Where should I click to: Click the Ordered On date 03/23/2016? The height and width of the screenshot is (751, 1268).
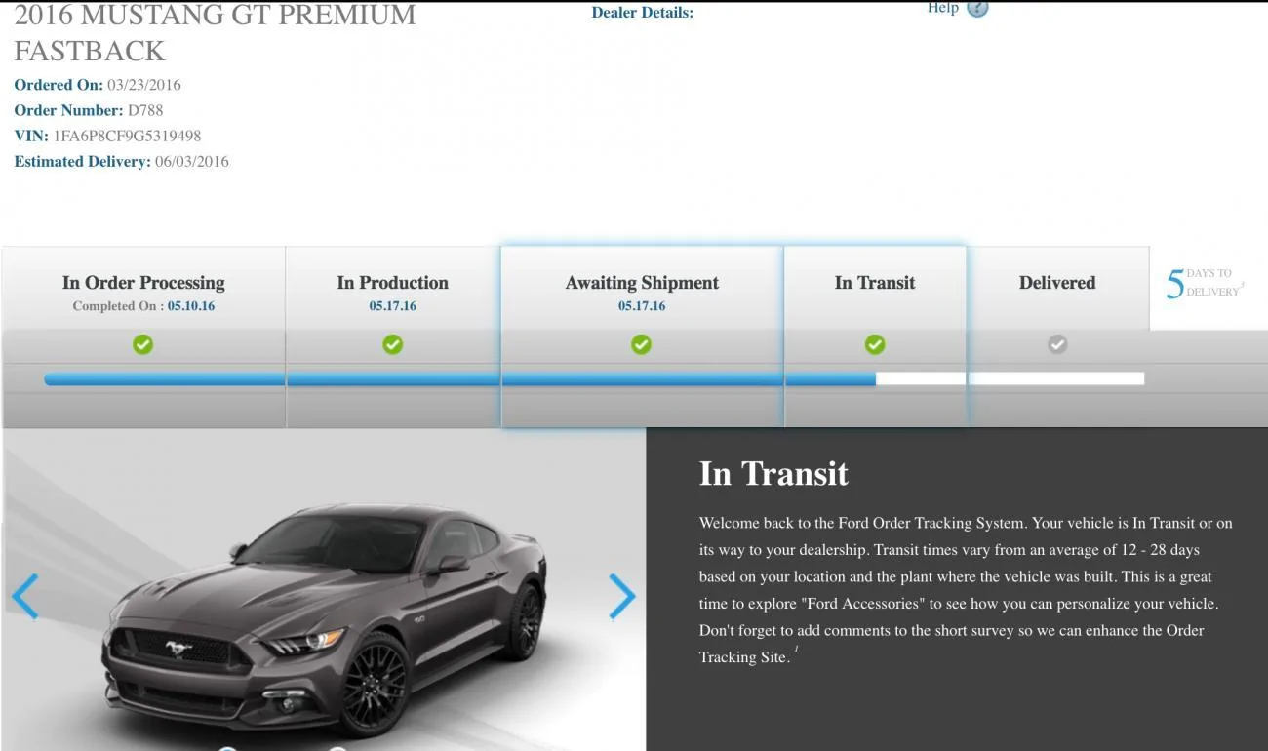click(144, 85)
